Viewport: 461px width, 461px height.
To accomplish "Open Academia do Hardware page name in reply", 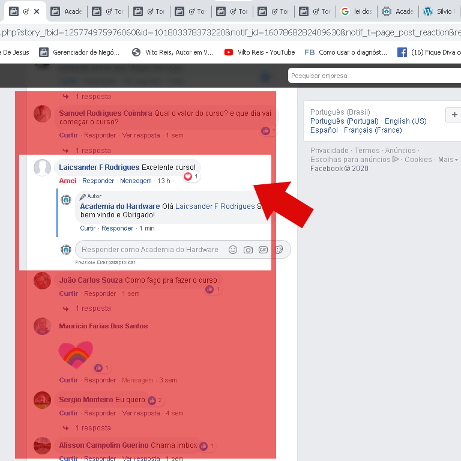I will tap(120, 206).
